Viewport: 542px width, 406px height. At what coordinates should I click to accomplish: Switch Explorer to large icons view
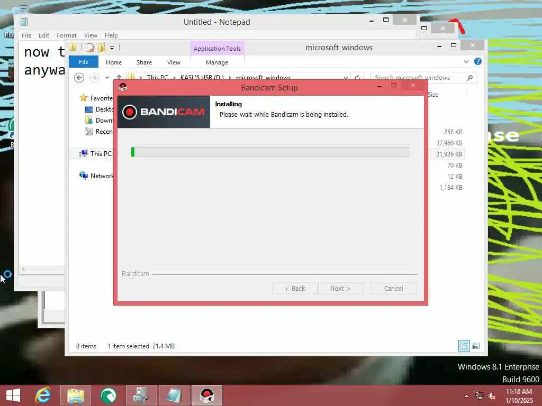point(476,346)
